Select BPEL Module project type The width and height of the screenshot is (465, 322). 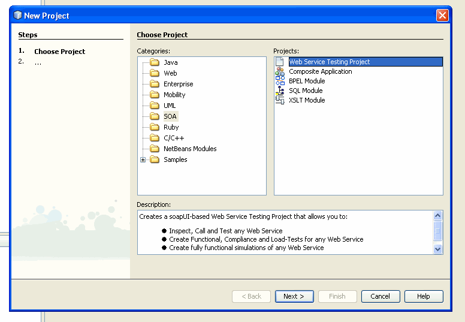click(307, 81)
